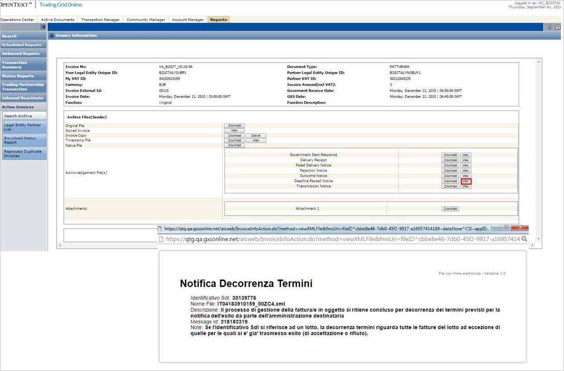Open the Account Manager tab

(x=188, y=19)
